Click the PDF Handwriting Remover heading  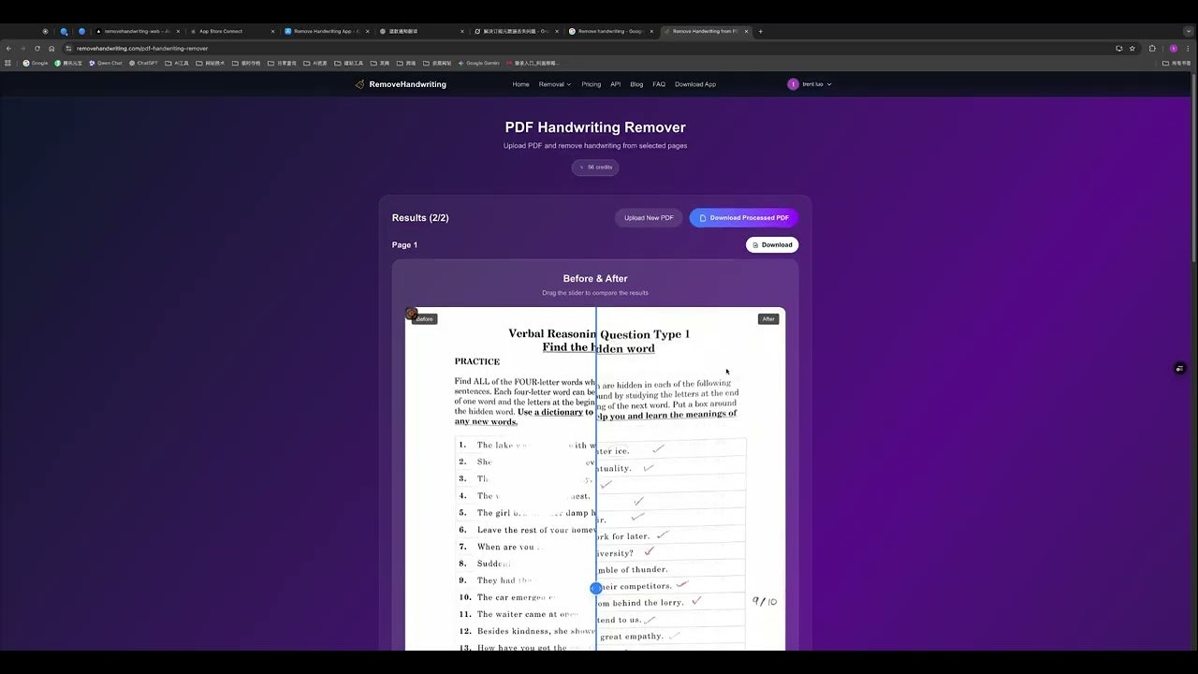click(x=595, y=127)
